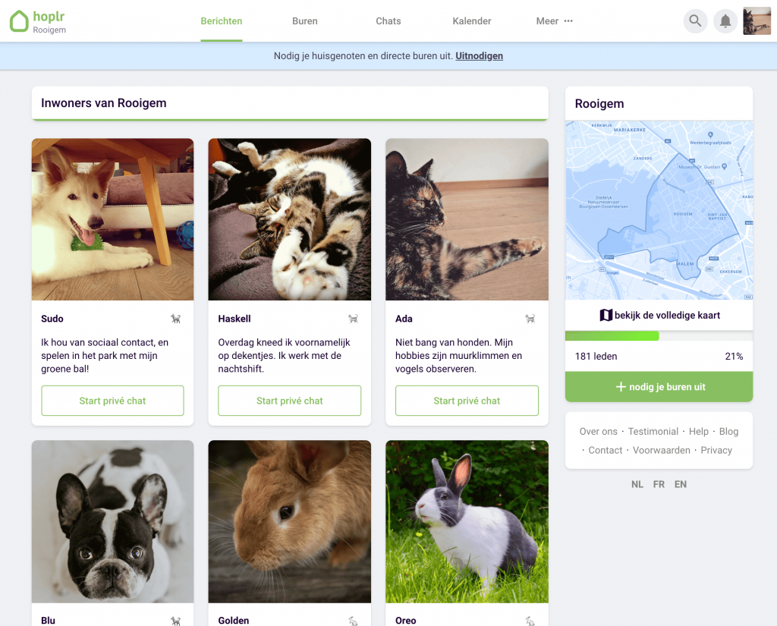Open the Privacy footer link

(716, 450)
